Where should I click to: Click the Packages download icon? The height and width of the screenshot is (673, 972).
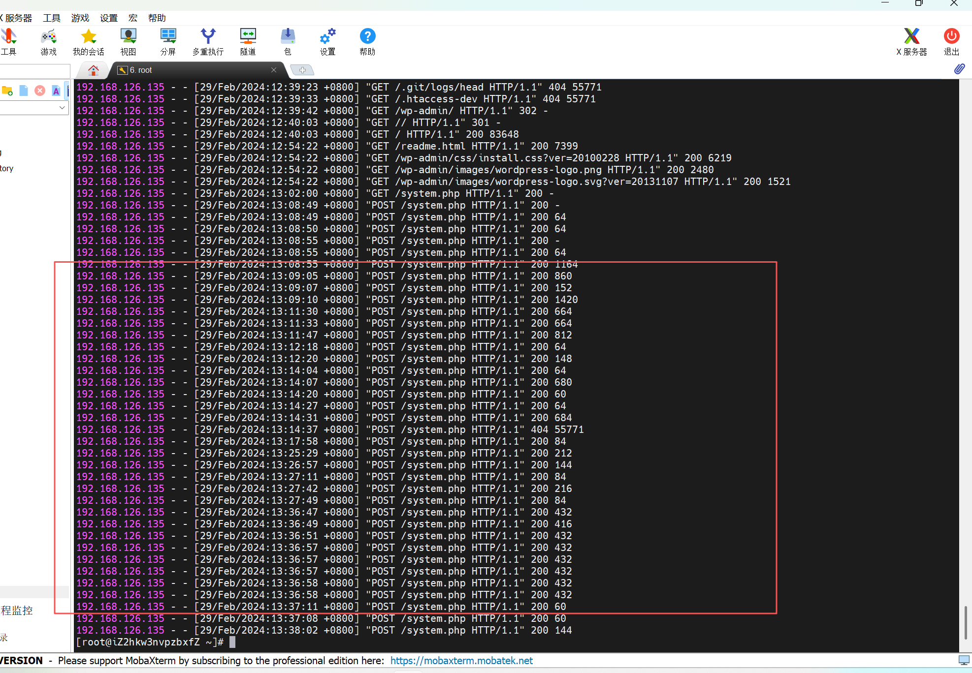pyautogui.click(x=288, y=41)
